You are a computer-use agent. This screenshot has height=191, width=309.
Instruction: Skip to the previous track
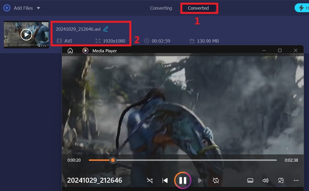pos(165,180)
